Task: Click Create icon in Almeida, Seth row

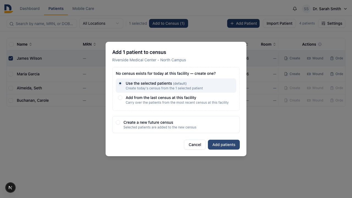Action: [286, 88]
